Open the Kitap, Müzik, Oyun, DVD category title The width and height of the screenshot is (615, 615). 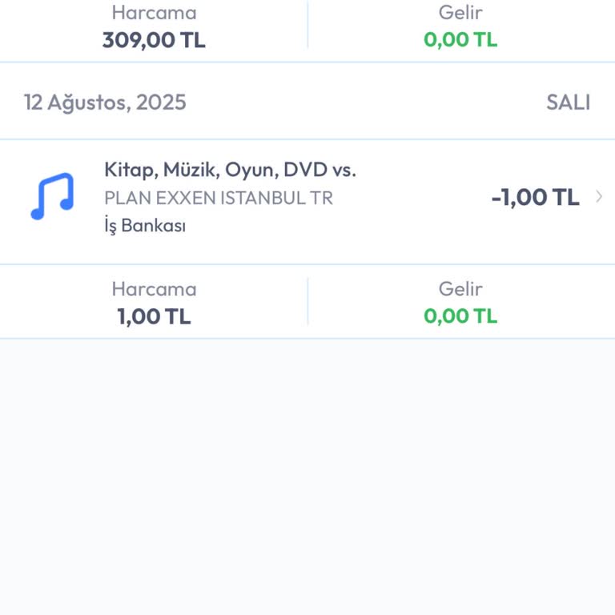click(x=230, y=170)
